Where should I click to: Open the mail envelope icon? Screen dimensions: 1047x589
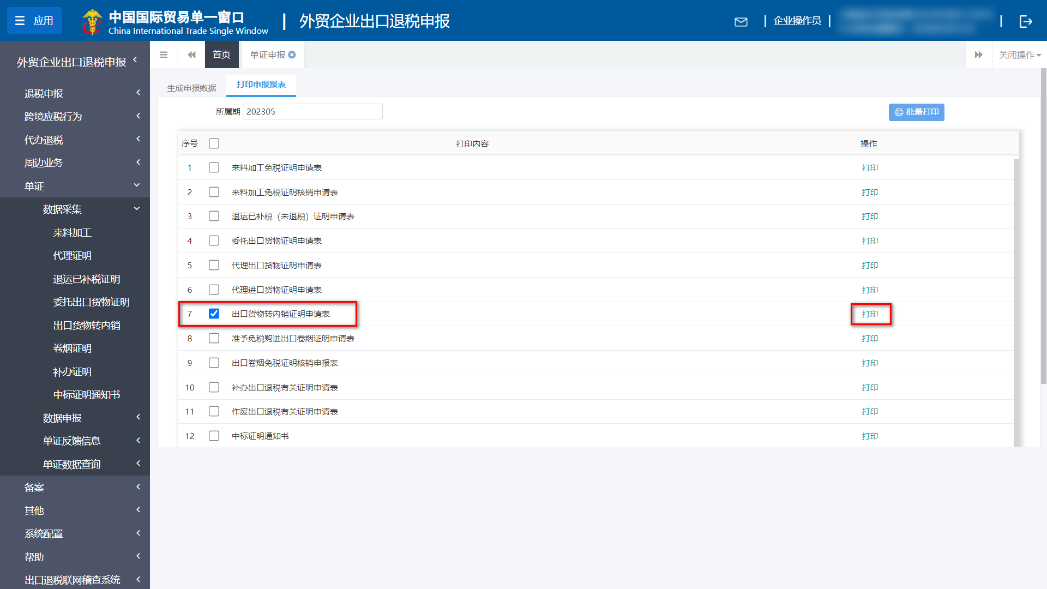(741, 22)
